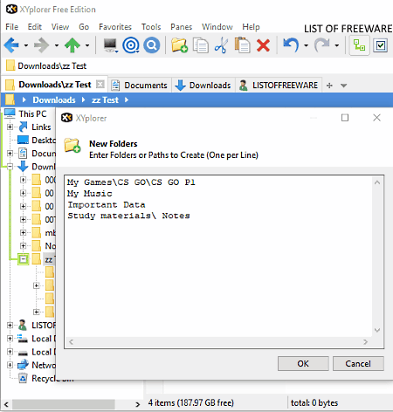Go forward with the gray Forward arrow
The height and width of the screenshot is (412, 393).
click(x=41, y=45)
